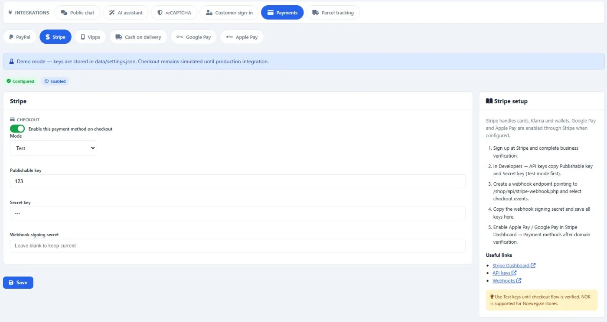
Task: Open the Vipps payment settings
Action: pyautogui.click(x=90, y=37)
